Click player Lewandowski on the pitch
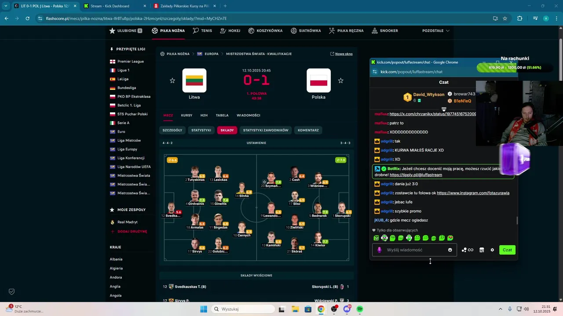 271,210
